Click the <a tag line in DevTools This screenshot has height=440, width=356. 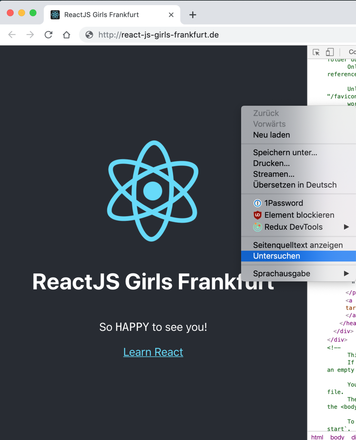pos(349,301)
